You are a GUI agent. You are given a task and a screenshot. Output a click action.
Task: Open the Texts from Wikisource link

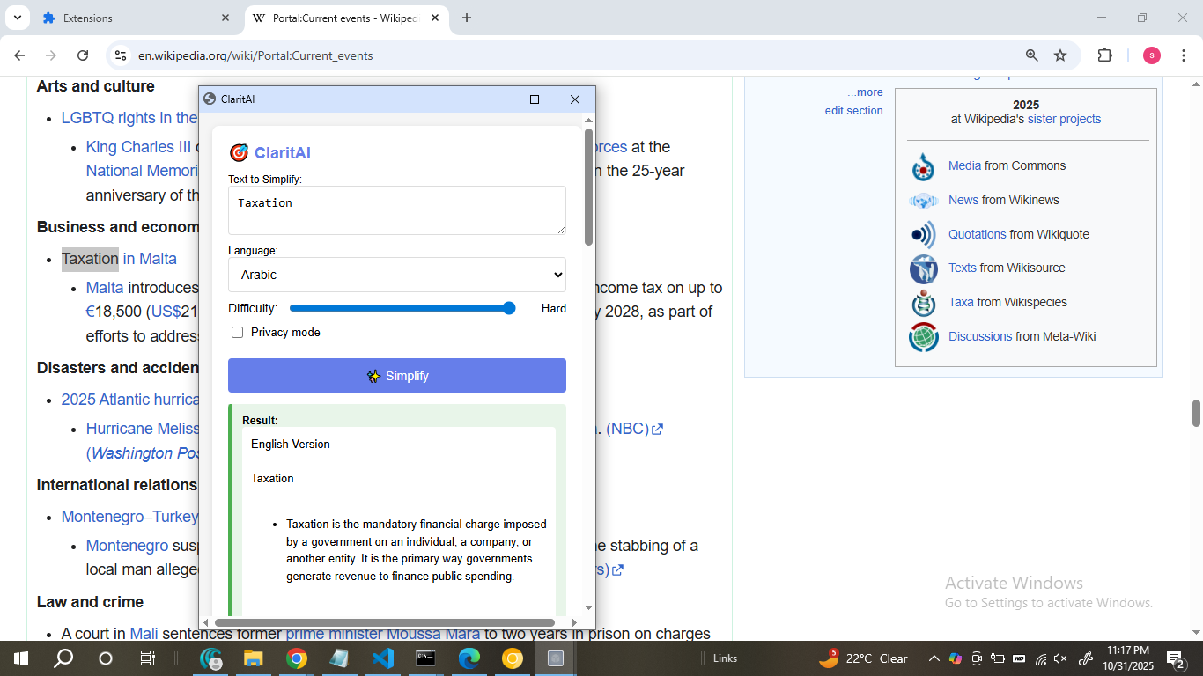tap(963, 268)
